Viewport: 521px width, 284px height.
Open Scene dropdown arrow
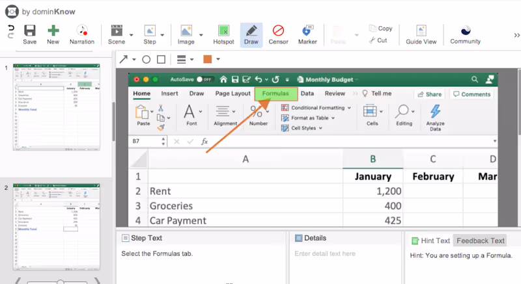point(132,35)
